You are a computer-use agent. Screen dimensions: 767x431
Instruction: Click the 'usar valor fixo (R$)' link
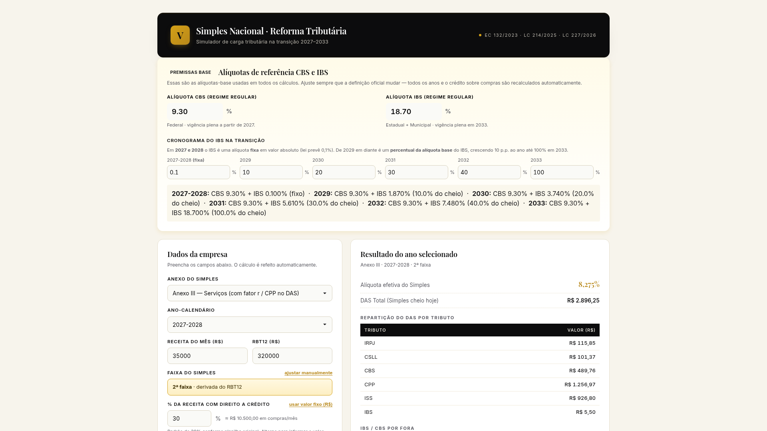click(311, 404)
